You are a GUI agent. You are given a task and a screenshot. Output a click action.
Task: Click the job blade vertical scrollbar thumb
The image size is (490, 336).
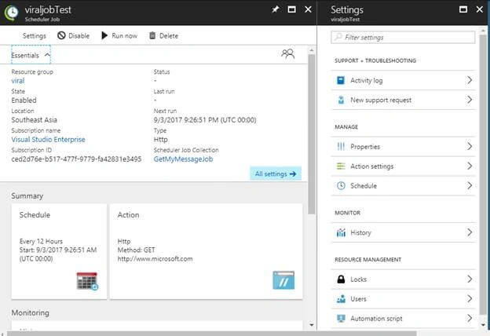pos(312,134)
